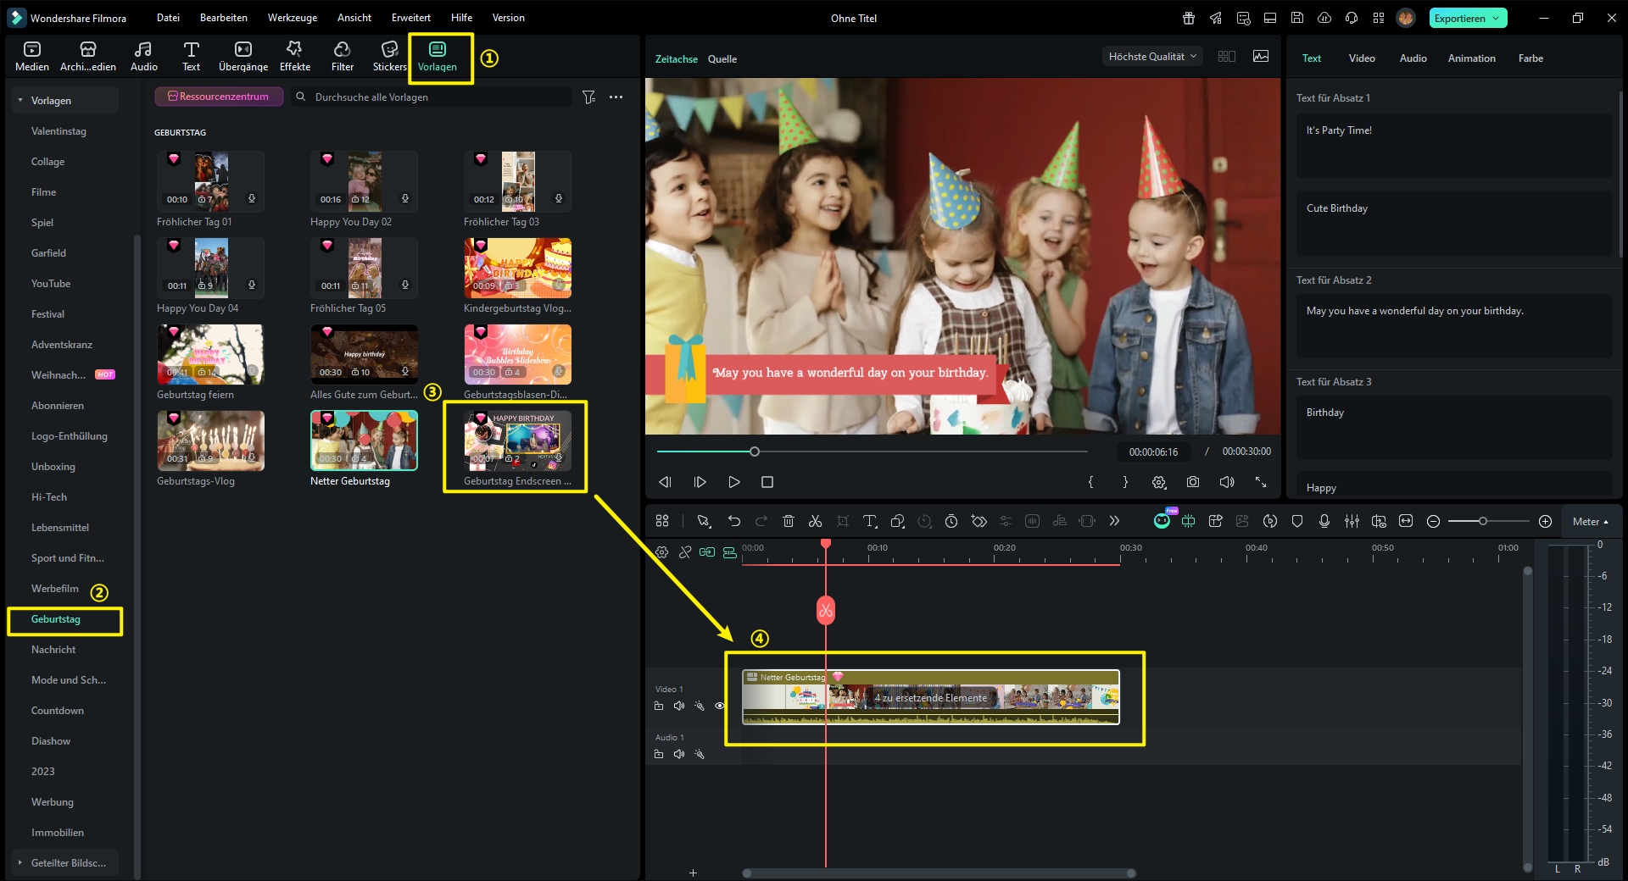
Task: Collapse the Vorlagen category tree
Action: pos(20,101)
